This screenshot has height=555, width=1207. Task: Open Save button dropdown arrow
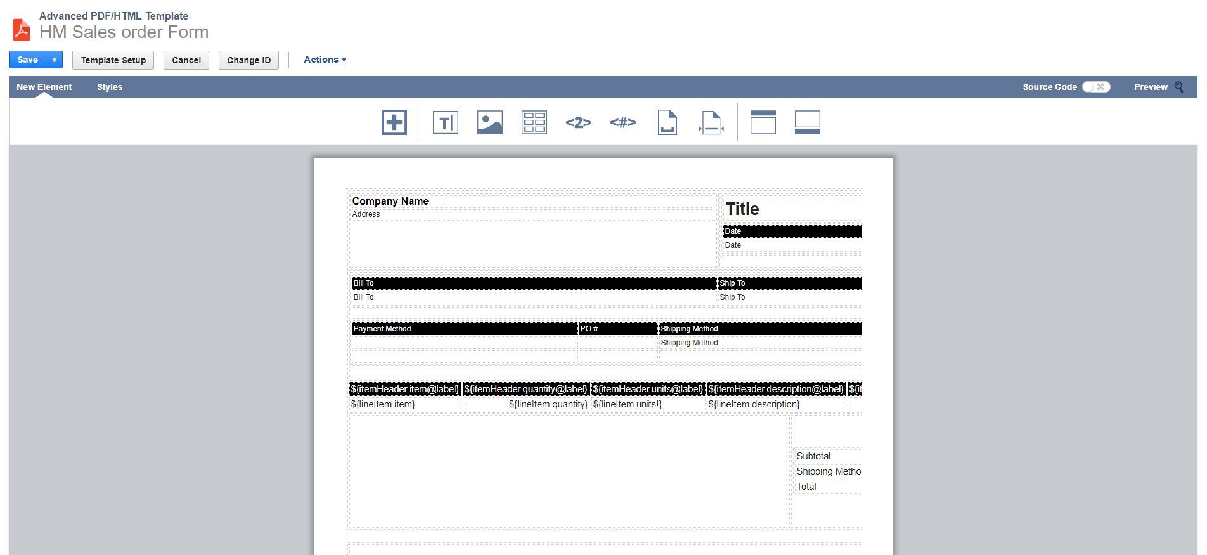[x=55, y=60]
